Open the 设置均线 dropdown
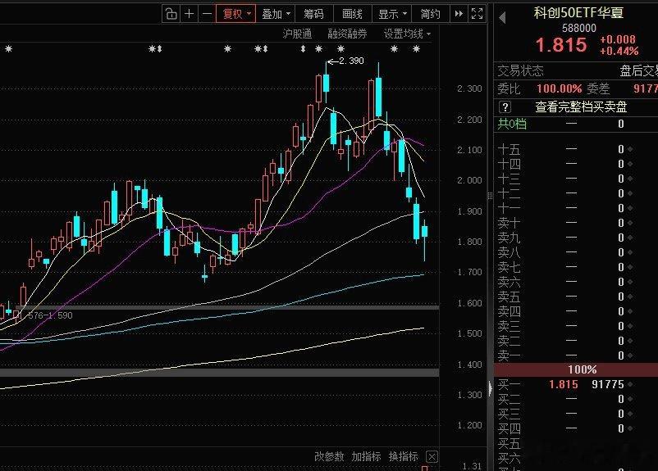Screen dimensions: 658x471 tap(407, 34)
